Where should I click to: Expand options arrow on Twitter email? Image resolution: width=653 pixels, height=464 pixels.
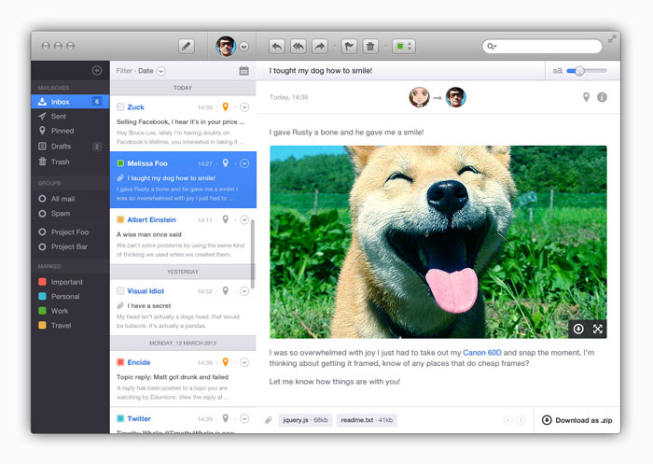pos(244,418)
